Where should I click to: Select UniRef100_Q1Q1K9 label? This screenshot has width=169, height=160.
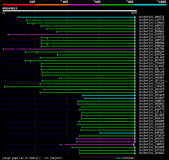152,124
